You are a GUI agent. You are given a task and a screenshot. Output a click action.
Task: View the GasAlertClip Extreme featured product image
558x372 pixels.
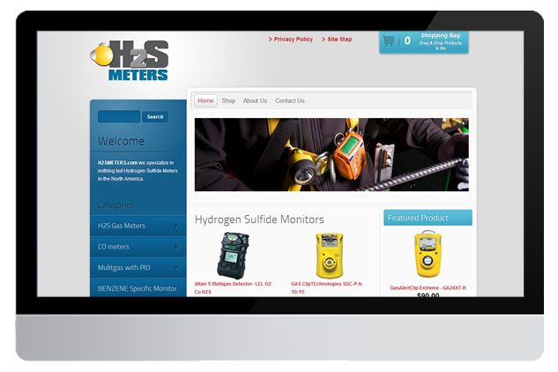click(x=428, y=255)
